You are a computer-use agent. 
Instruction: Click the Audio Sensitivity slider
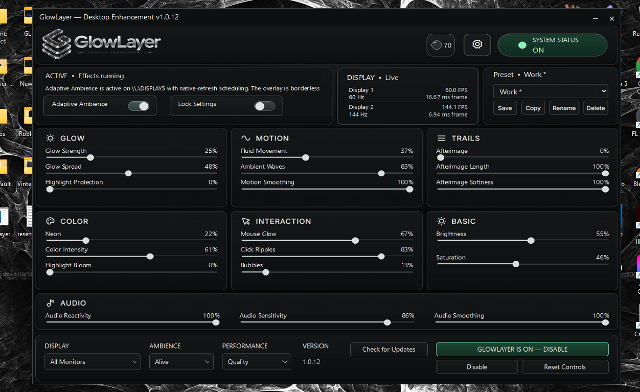tap(327, 322)
